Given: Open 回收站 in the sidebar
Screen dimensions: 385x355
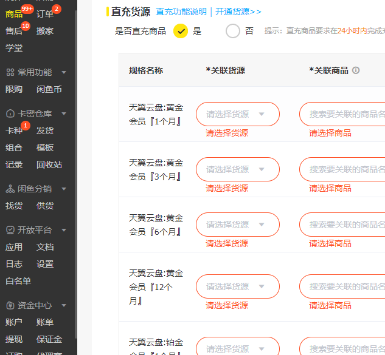Looking at the screenshot, I should pos(49,164).
